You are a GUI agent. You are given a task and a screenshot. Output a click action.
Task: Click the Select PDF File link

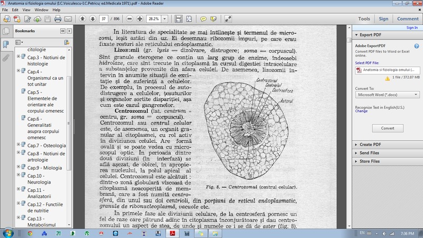367,63
